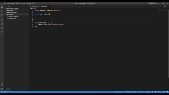Click the errors and warnings status bar indicator

(x=3, y=92)
